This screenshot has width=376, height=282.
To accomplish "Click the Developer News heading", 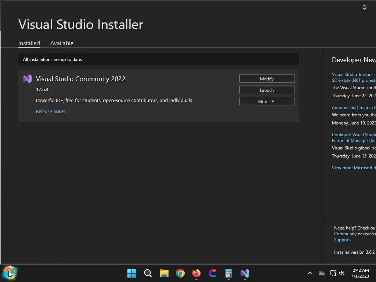I will coord(354,60).
